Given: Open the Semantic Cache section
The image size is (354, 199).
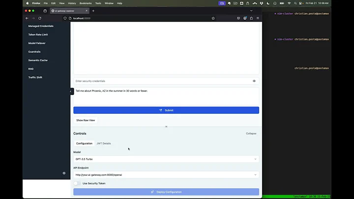Looking at the screenshot, I should point(38,61).
